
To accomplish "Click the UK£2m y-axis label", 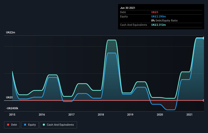I will click(x=11, y=32).
